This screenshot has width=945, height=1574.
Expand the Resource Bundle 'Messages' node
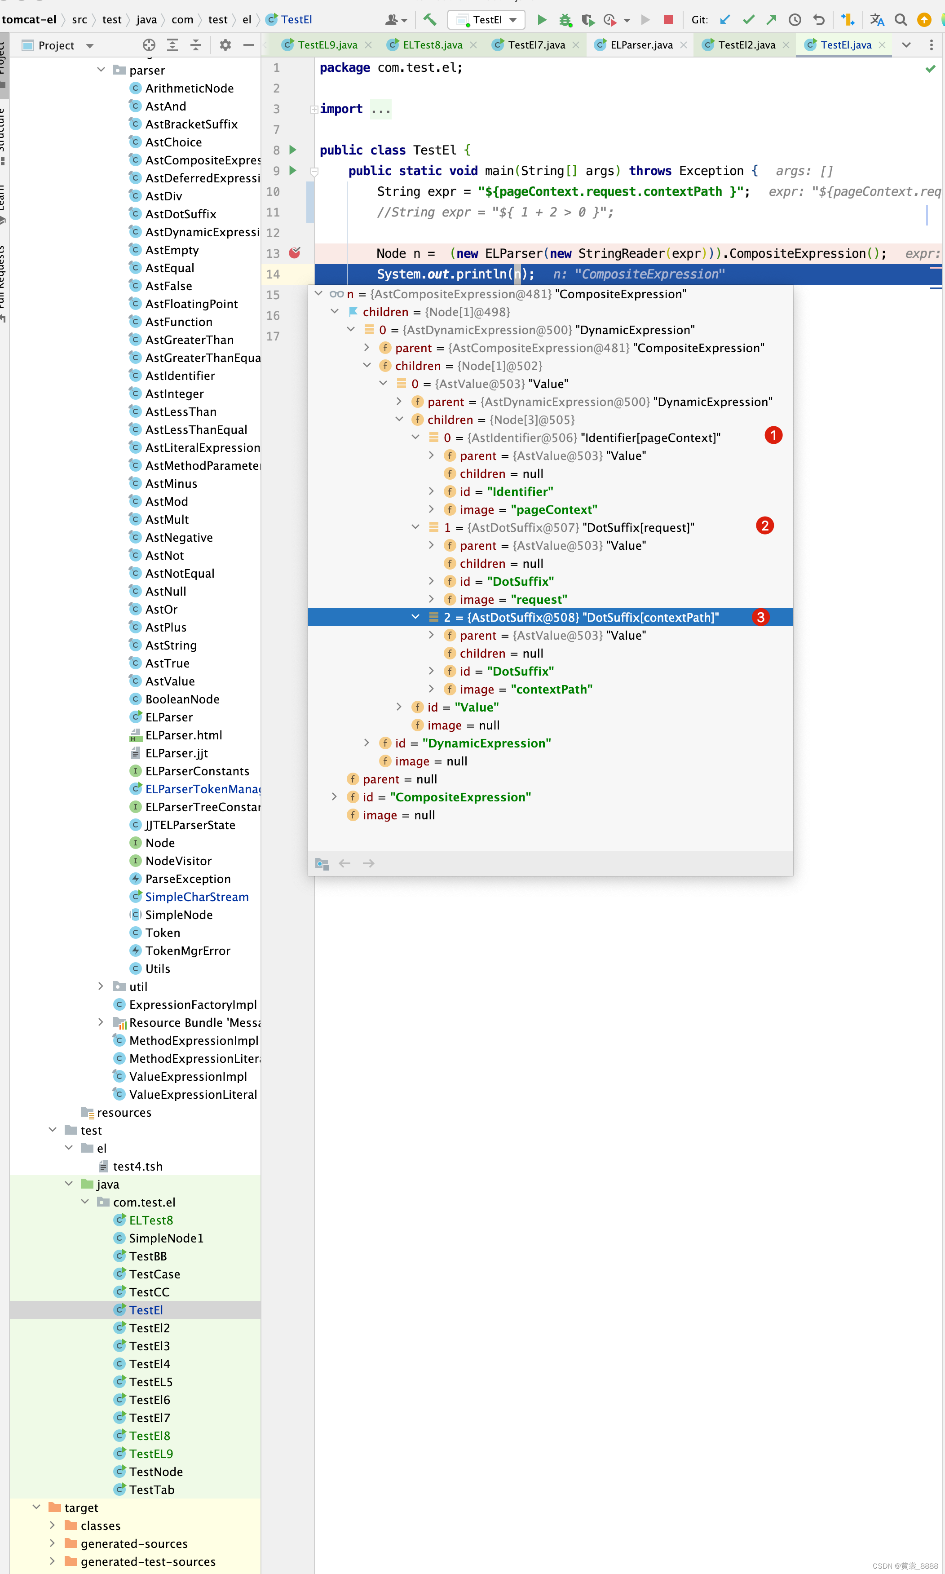coord(101,1022)
